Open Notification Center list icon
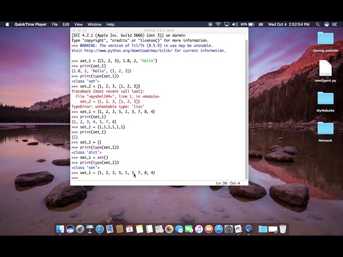The height and width of the screenshot is (257, 343). tap(334, 24)
